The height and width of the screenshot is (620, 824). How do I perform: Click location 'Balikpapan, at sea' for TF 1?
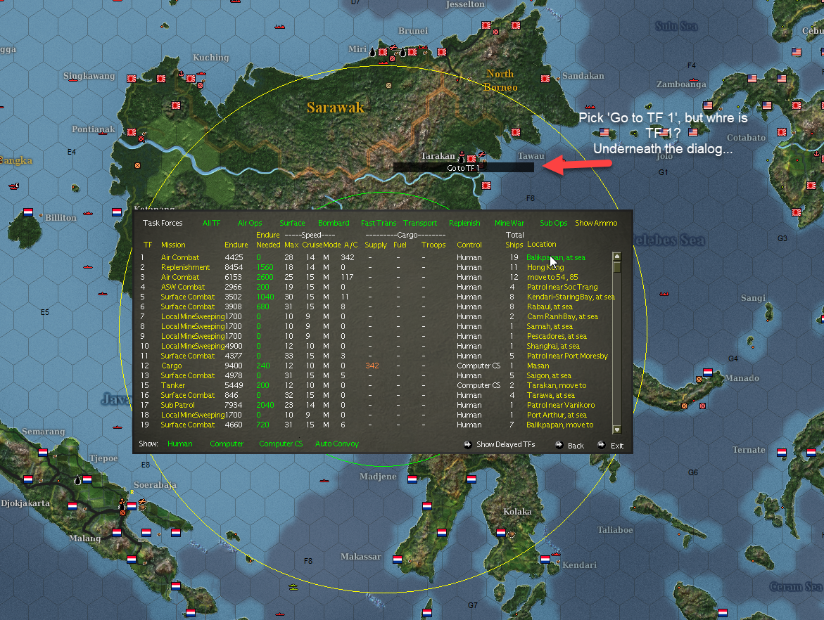[x=556, y=258]
